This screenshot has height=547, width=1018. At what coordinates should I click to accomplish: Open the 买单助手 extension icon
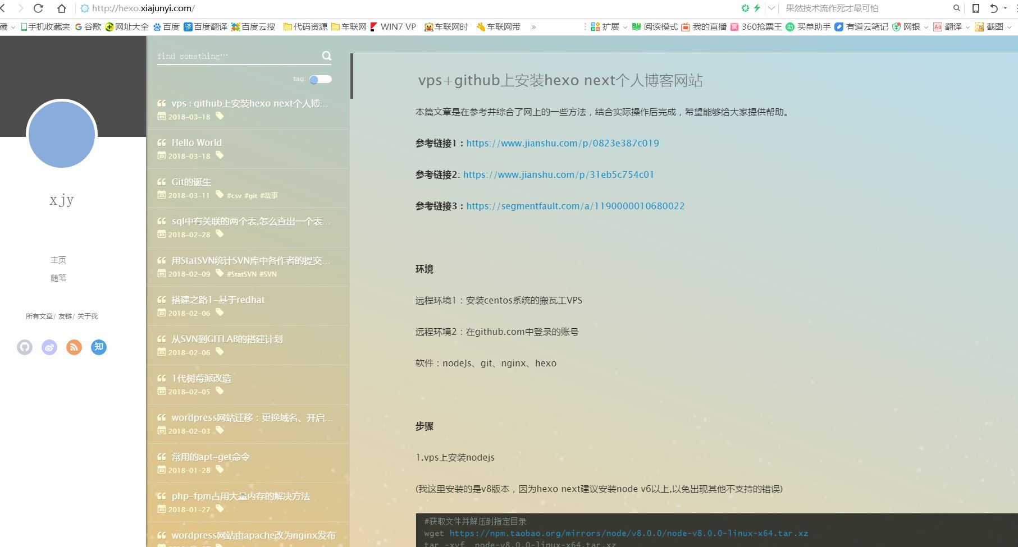[808, 26]
